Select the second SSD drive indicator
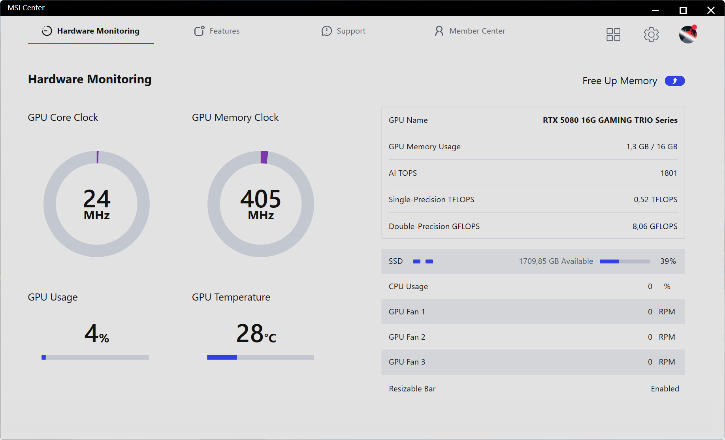The width and height of the screenshot is (725, 440). (x=429, y=261)
